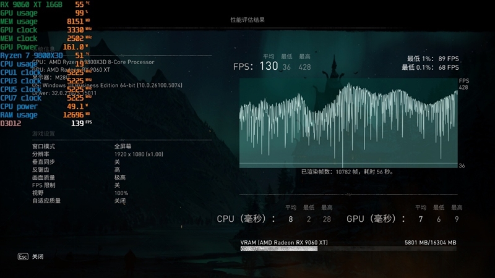The image size is (495, 278).
Task: Click the 反锯齿 anti-aliasing value 高
Action: [117, 170]
